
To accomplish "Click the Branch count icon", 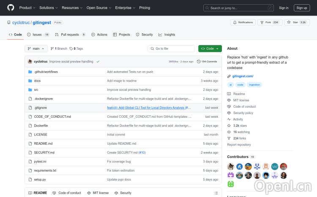I will pyautogui.click(x=52, y=48).
